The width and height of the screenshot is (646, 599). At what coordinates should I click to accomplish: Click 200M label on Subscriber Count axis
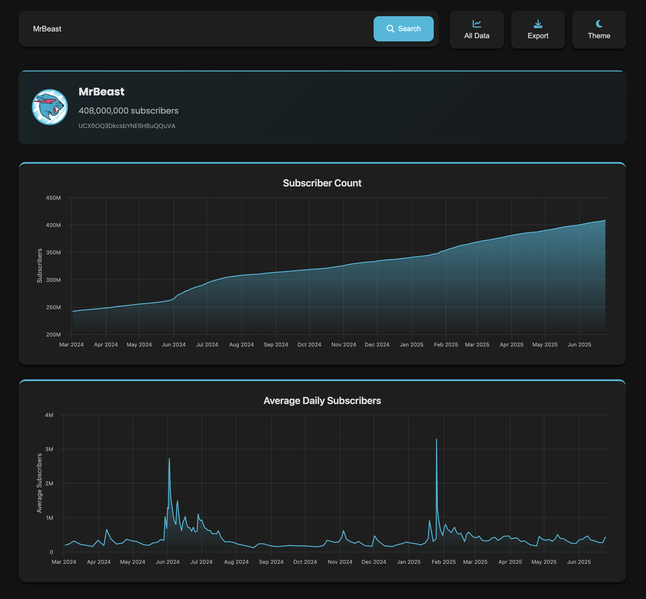(53, 334)
